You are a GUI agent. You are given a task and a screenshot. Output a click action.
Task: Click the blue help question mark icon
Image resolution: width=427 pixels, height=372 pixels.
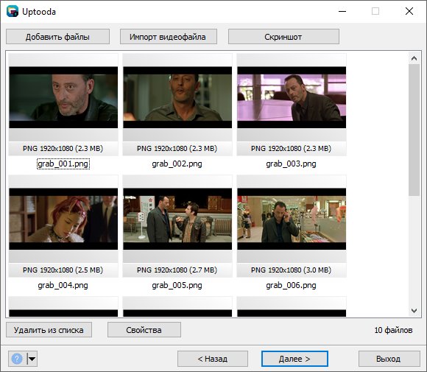click(x=17, y=359)
